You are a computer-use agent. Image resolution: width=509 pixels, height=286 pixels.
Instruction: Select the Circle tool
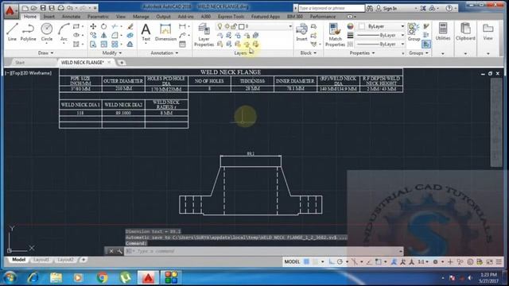pyautogui.click(x=47, y=32)
